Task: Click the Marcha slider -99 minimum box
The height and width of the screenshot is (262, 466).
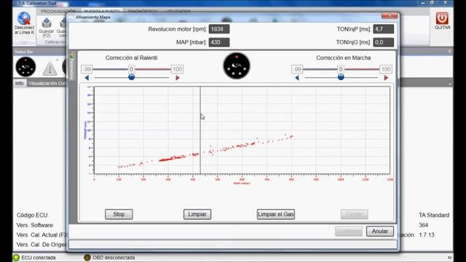Action: click(x=297, y=69)
